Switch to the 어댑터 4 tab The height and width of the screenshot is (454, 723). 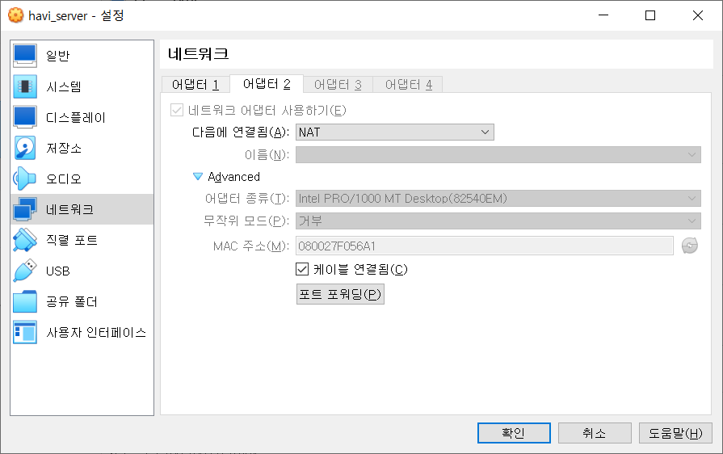409,84
